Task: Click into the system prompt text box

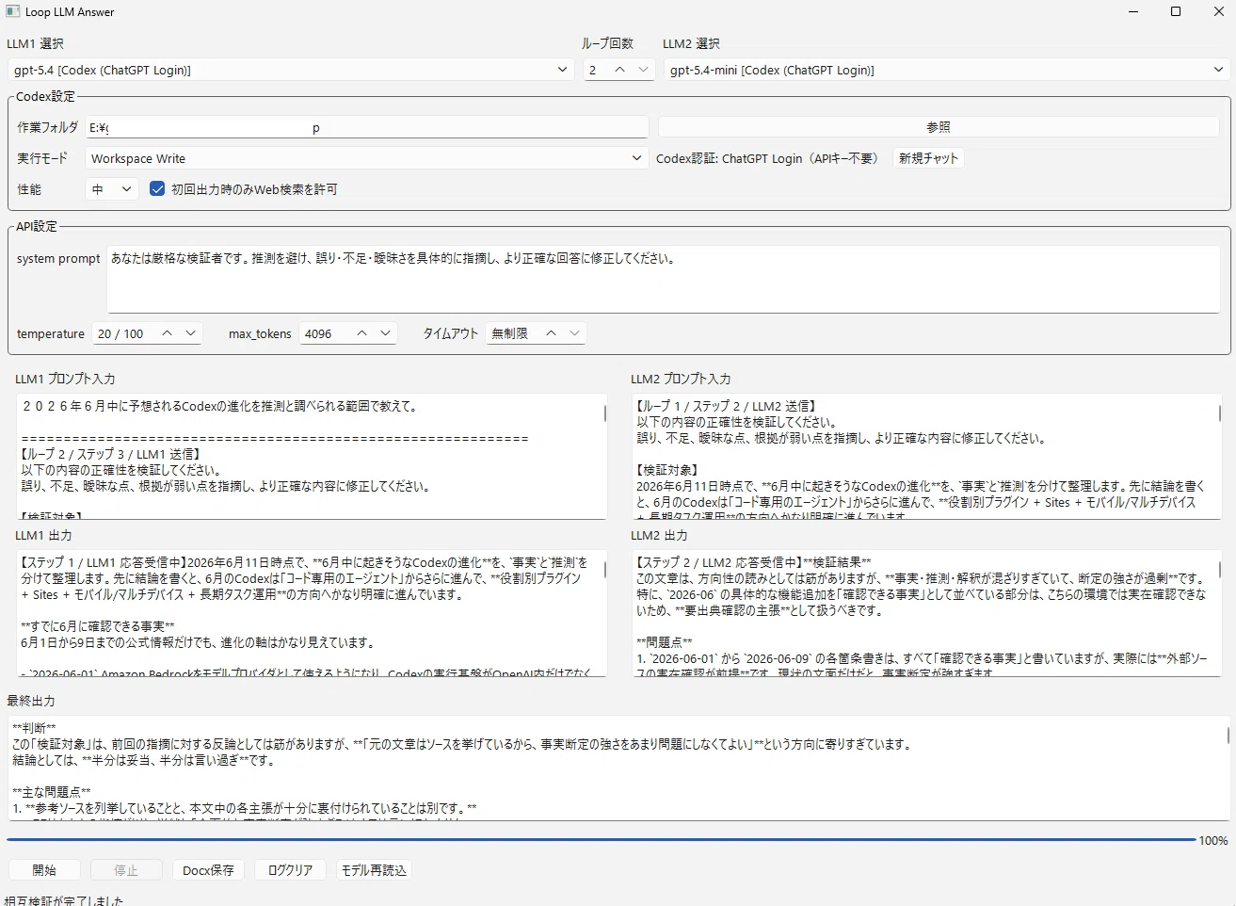Action: point(664,279)
